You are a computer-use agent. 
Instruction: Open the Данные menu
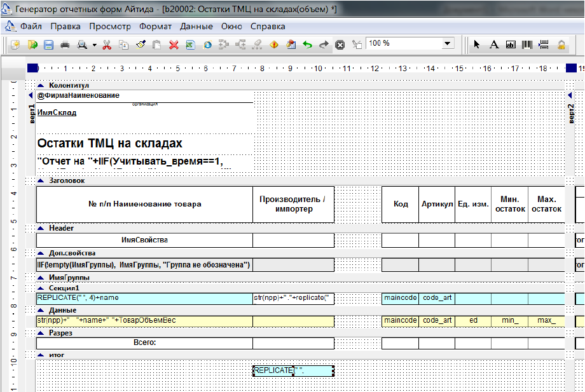tap(196, 27)
